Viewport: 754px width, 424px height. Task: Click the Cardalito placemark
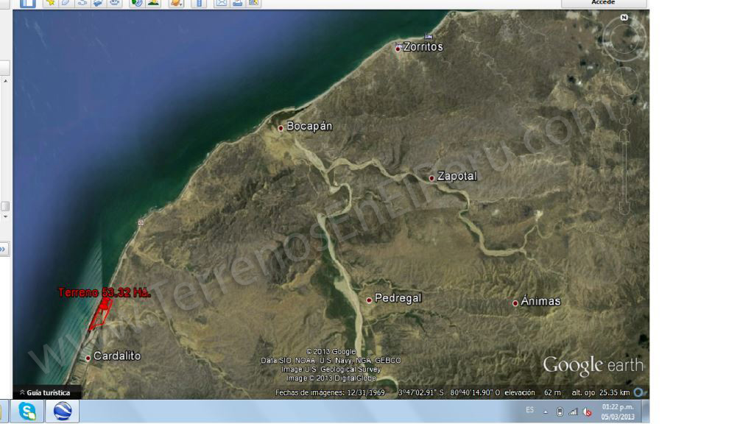coord(88,358)
